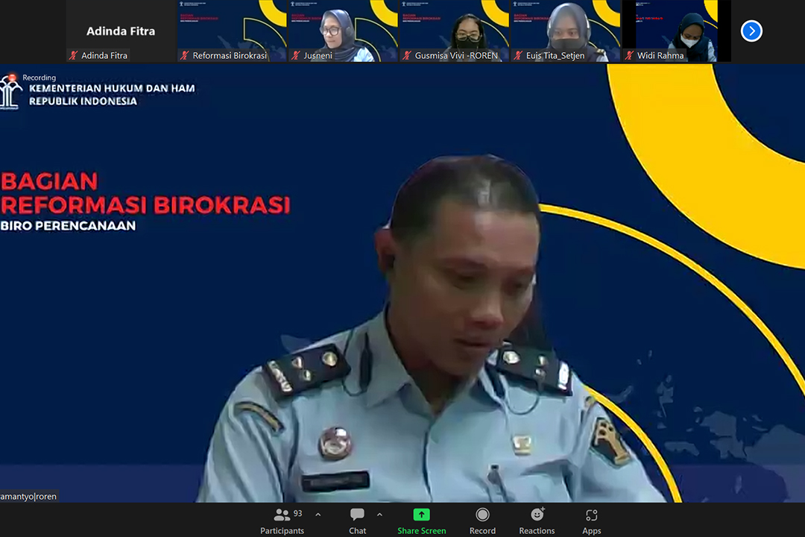Click muted mic icon beside Widi Rahma's name
This screenshot has width=805, height=537.
(629, 56)
